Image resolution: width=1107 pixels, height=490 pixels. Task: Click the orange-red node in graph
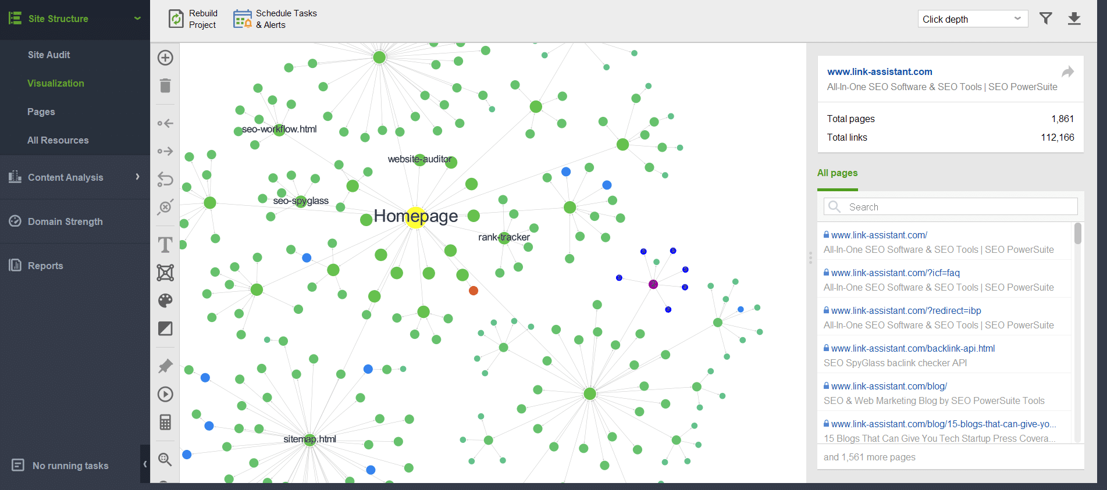(x=474, y=291)
